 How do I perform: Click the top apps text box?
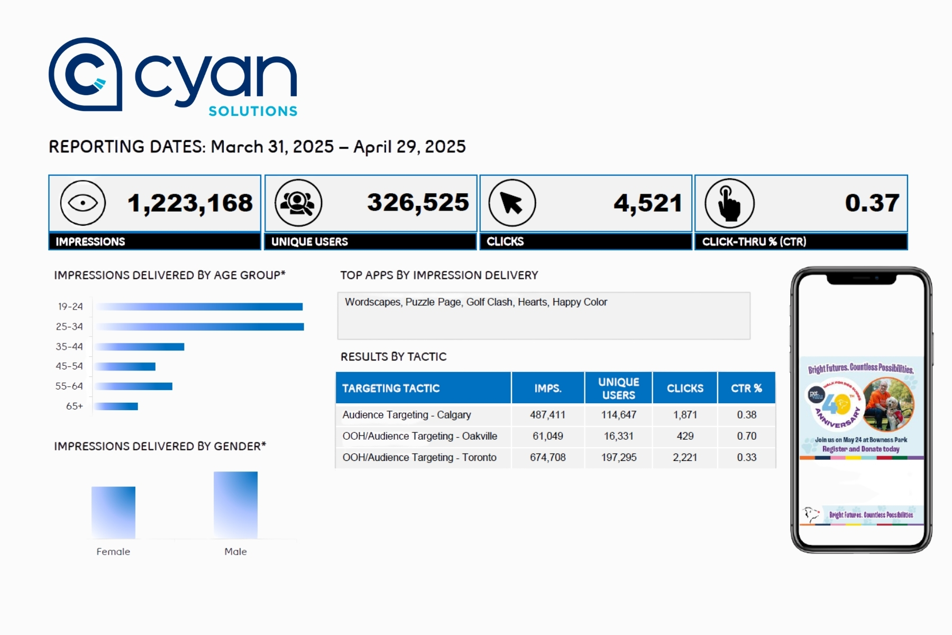pyautogui.click(x=544, y=315)
